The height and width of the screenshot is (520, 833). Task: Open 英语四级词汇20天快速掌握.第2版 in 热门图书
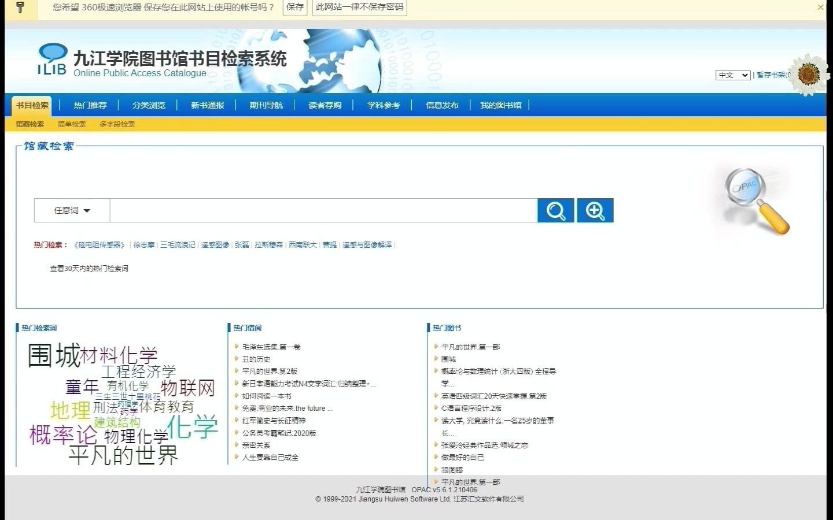494,396
